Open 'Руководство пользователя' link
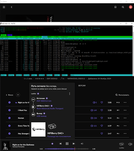The image size is (134, 151). [x=59, y=137]
